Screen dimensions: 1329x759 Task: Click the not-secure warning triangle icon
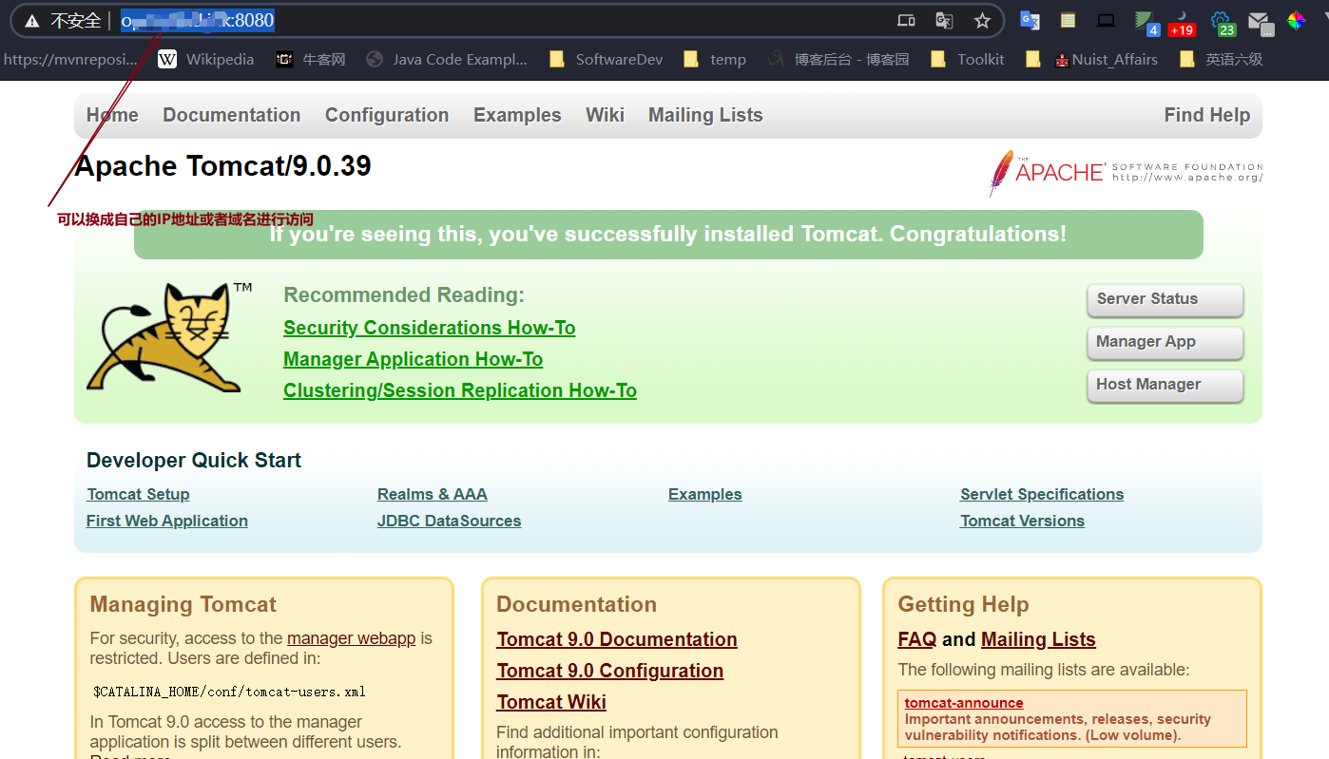pos(32,21)
